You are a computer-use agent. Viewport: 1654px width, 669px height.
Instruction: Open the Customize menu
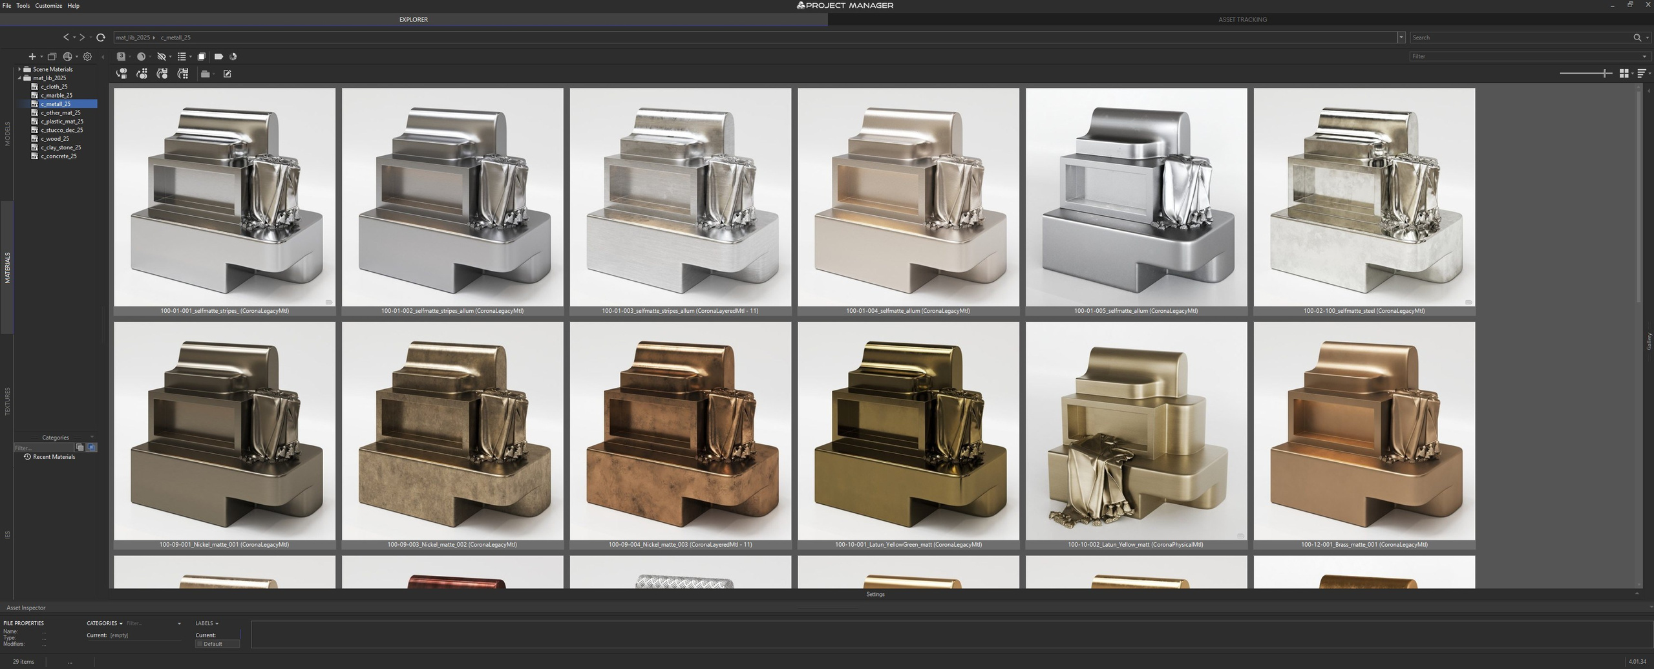point(48,6)
